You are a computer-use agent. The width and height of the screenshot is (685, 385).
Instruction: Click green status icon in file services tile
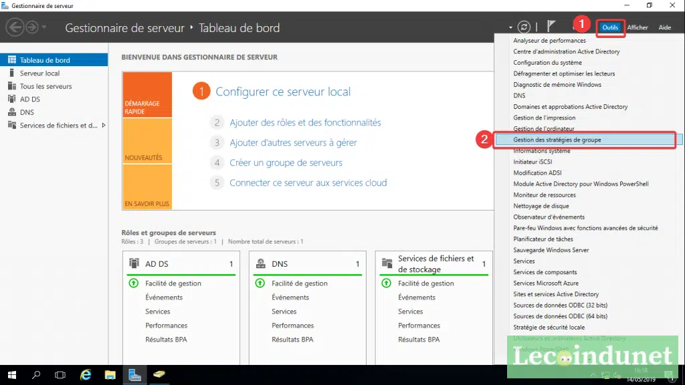pos(386,283)
